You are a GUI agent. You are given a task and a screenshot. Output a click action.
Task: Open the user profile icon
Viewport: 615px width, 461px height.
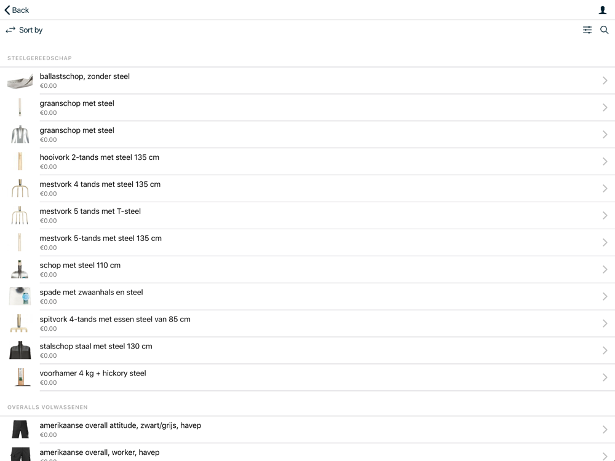(x=603, y=10)
